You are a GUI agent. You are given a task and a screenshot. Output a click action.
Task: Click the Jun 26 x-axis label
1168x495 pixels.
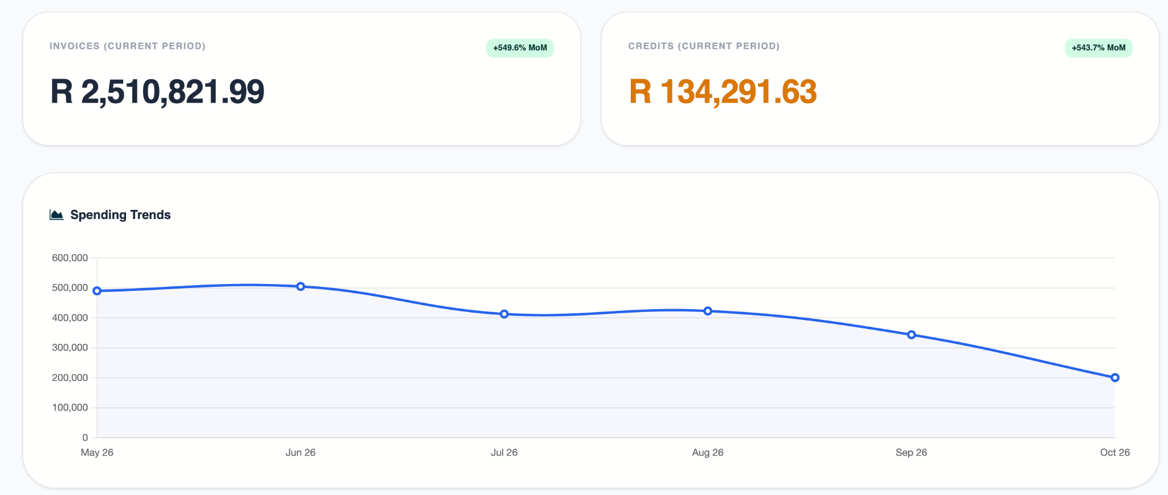point(301,452)
